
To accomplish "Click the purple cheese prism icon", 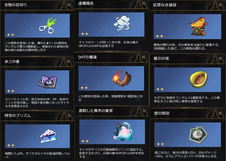I will click(48, 136).
